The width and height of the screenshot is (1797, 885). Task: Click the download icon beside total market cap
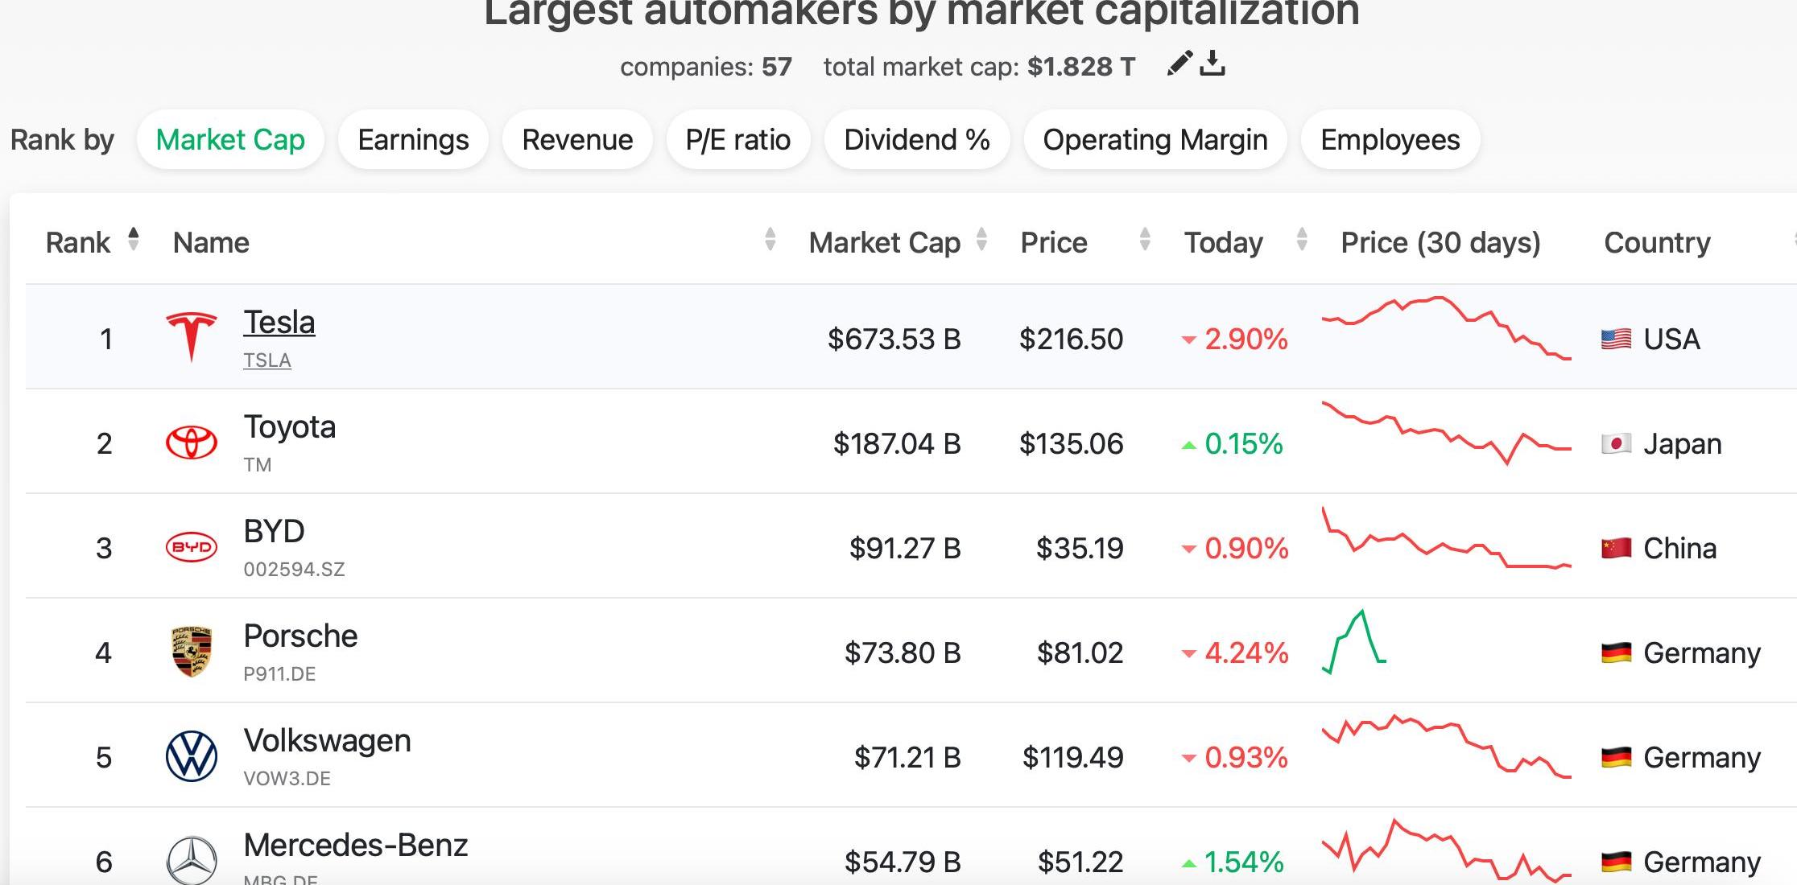pyautogui.click(x=1212, y=64)
